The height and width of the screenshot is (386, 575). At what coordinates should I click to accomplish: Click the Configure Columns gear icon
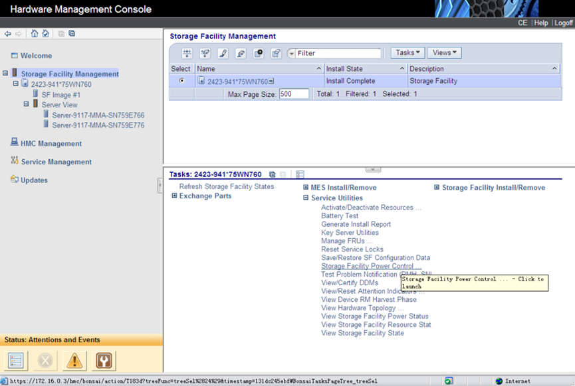(x=259, y=54)
